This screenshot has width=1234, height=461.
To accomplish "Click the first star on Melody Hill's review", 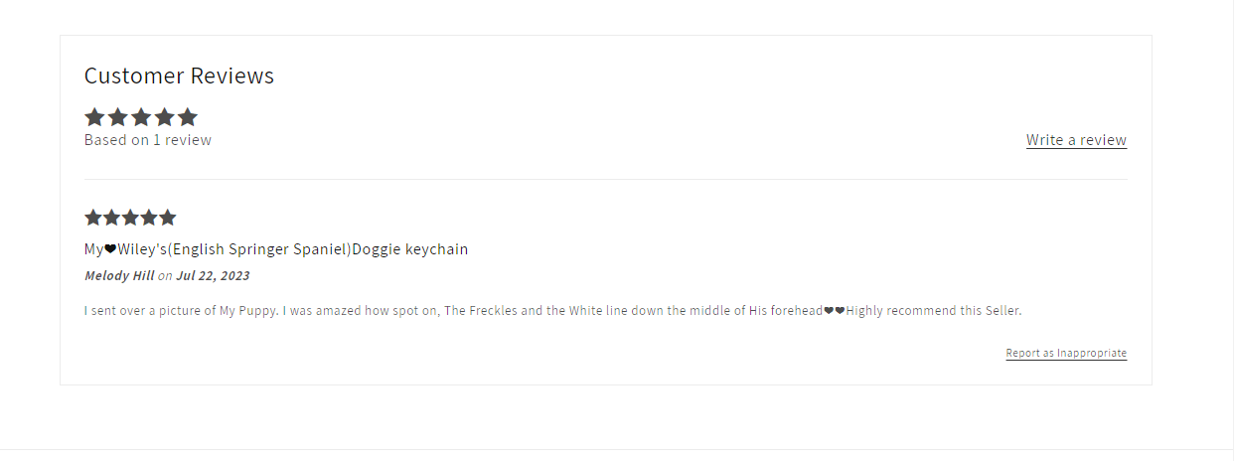I will pyautogui.click(x=93, y=218).
